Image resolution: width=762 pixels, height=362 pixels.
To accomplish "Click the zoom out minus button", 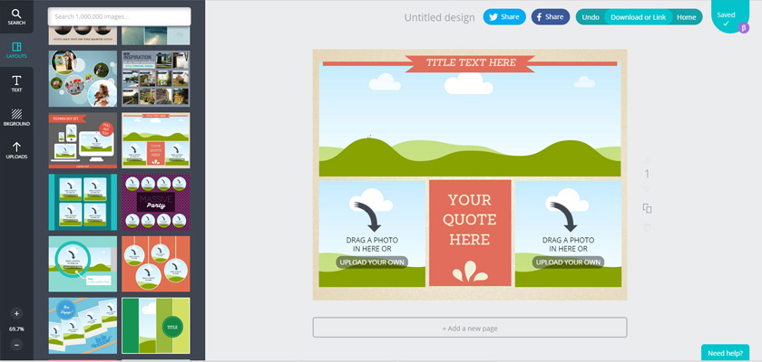I will [x=16, y=345].
